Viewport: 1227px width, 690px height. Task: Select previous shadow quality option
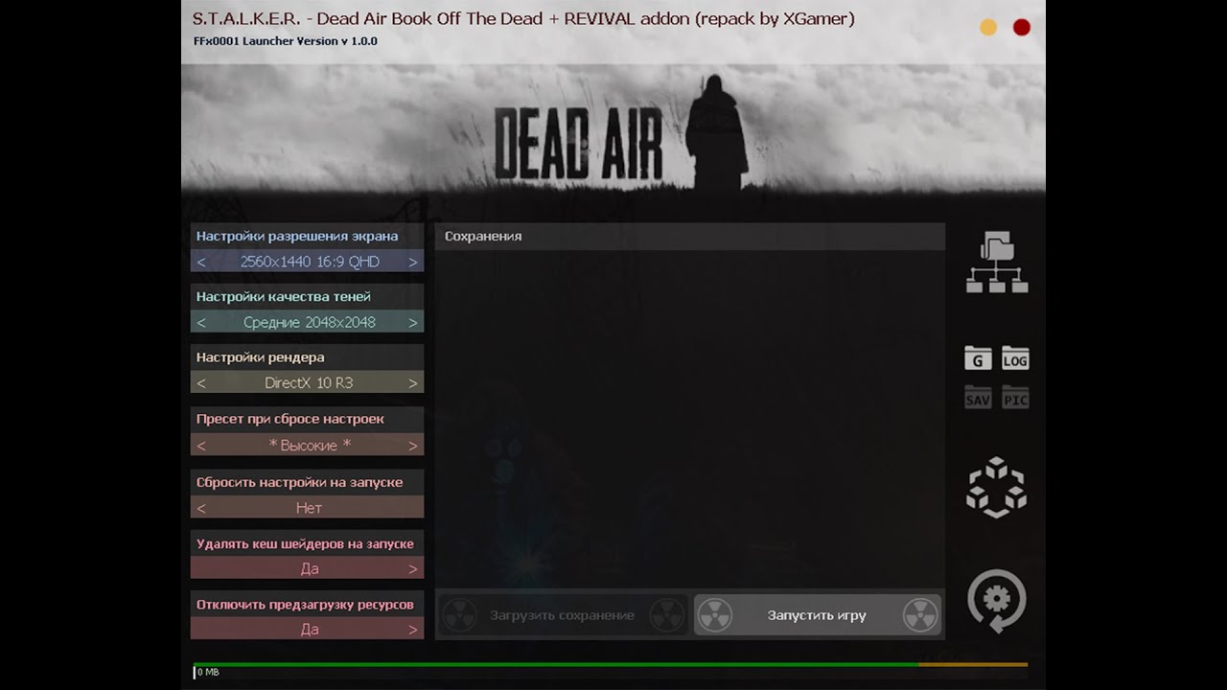coord(201,322)
